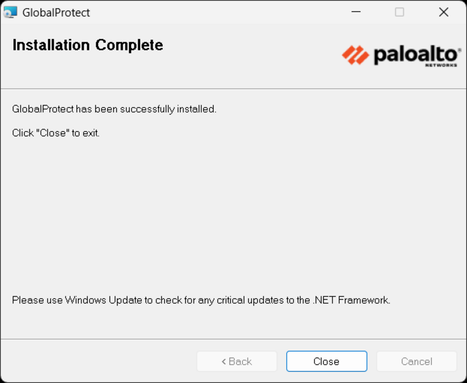Click the greyed-out maximize window icon

click(x=399, y=12)
